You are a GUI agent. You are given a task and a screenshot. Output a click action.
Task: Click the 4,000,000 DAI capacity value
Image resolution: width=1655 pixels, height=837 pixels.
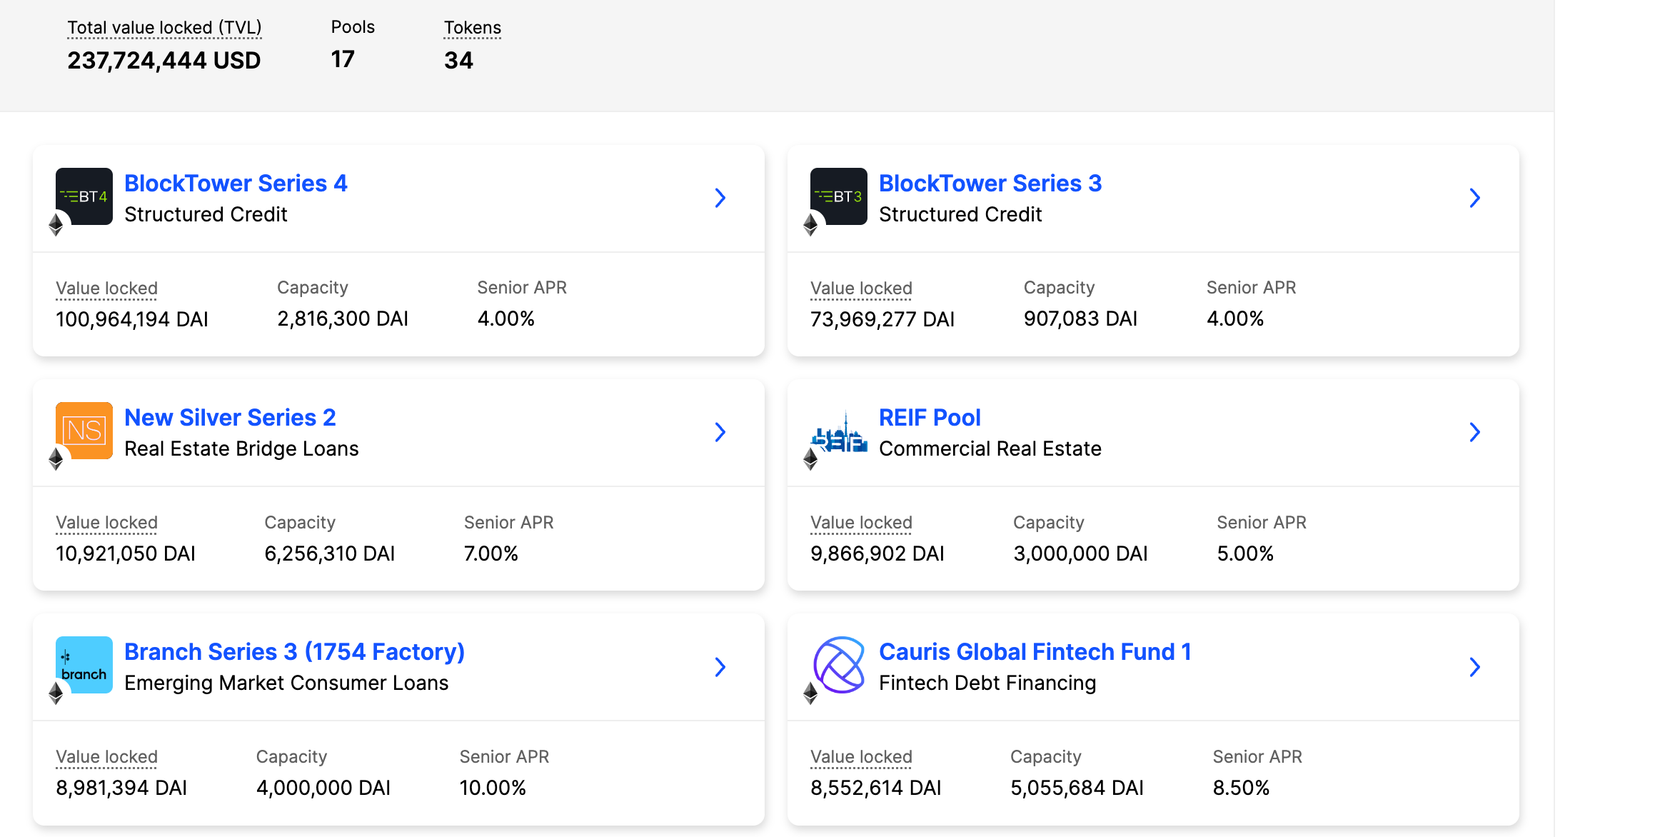pyautogui.click(x=323, y=788)
